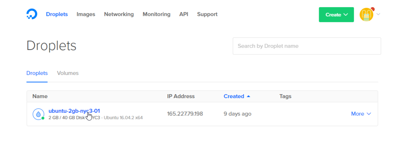This screenshot has height=147, width=404.
Task: Open the ubuntu-2gb-nyc3-01 droplet link
Action: tap(74, 111)
